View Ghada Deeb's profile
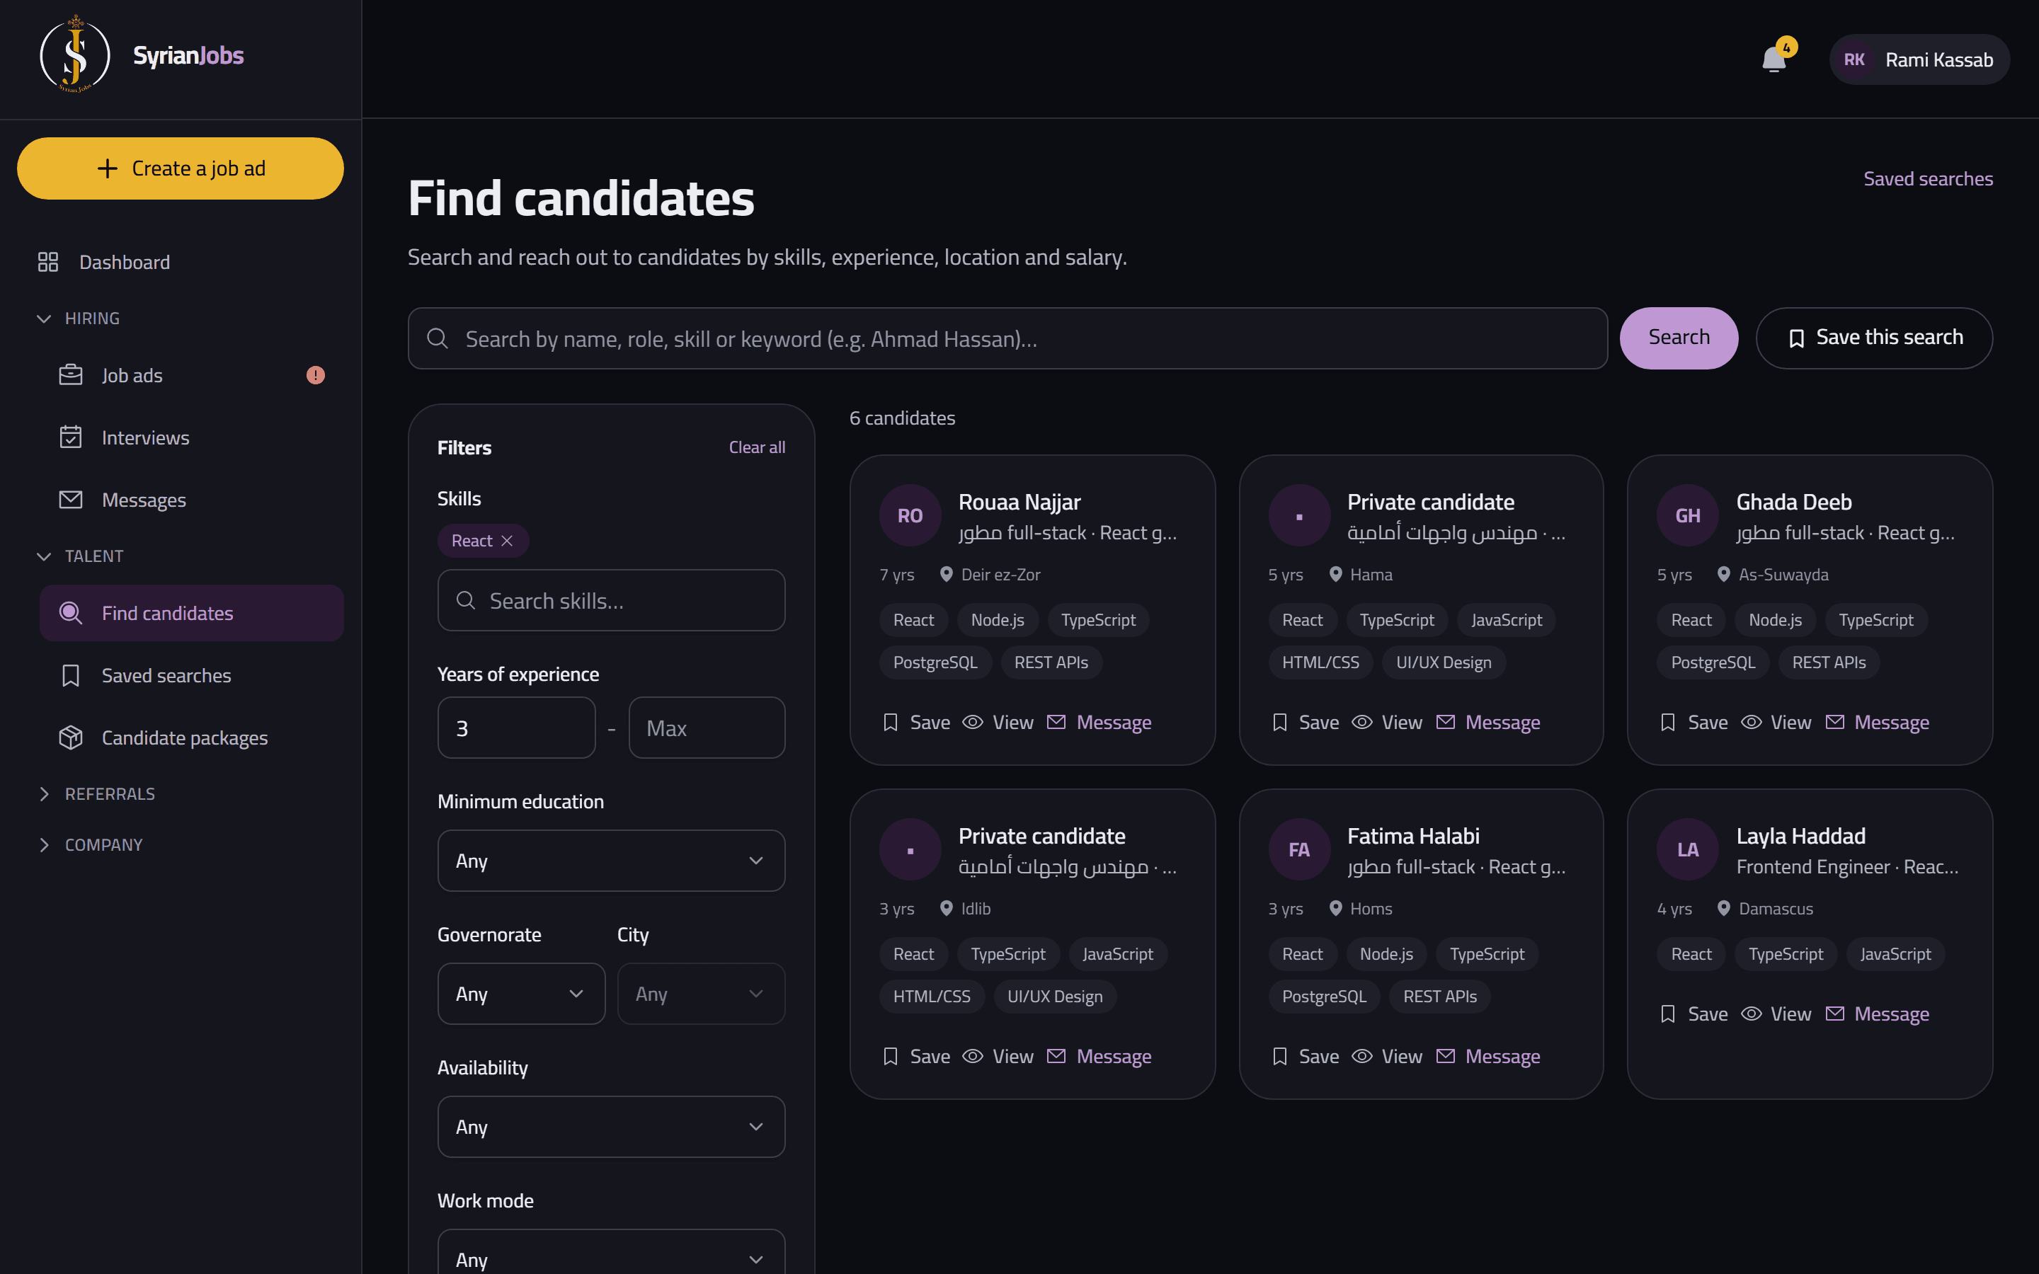This screenshot has height=1274, width=2039. pyautogui.click(x=1776, y=722)
